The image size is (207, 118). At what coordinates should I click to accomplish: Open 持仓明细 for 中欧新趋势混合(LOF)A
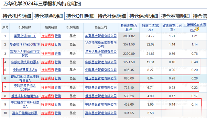coord(48,88)
